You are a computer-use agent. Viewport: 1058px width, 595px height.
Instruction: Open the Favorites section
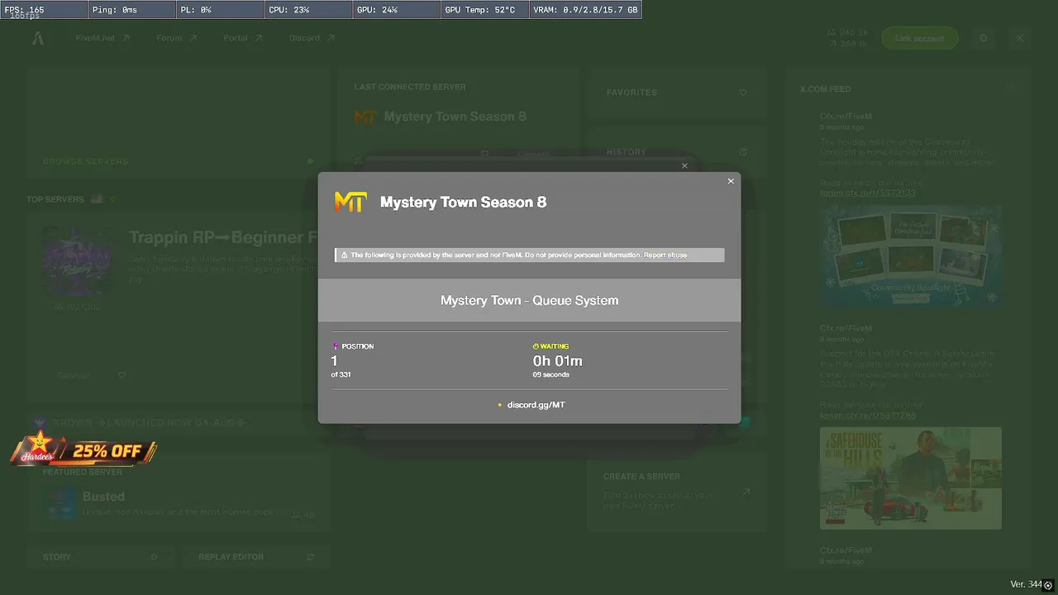point(677,93)
